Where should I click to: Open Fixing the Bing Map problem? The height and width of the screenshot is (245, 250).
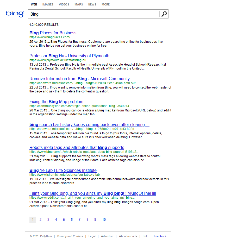pyautogui.click(x=56, y=102)
